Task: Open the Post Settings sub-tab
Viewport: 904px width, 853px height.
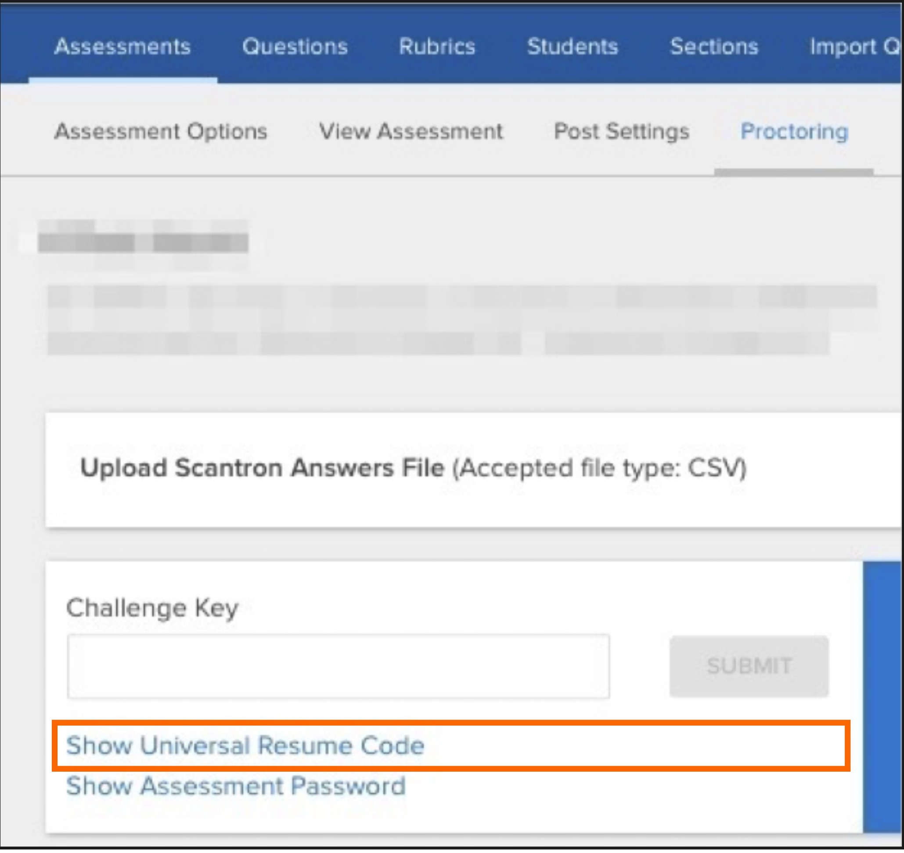Action: tap(622, 131)
